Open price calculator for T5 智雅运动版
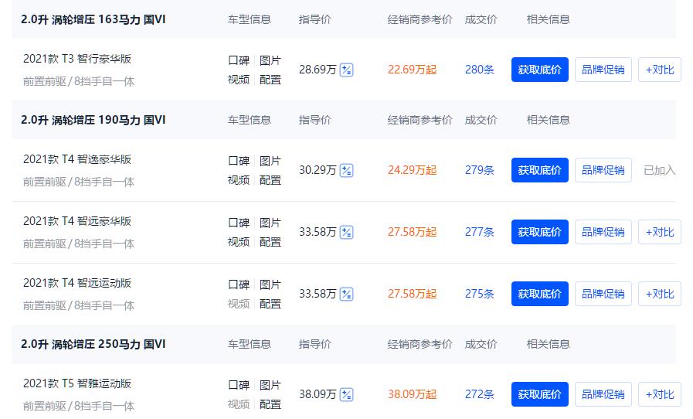693x419 pixels. pos(347,395)
